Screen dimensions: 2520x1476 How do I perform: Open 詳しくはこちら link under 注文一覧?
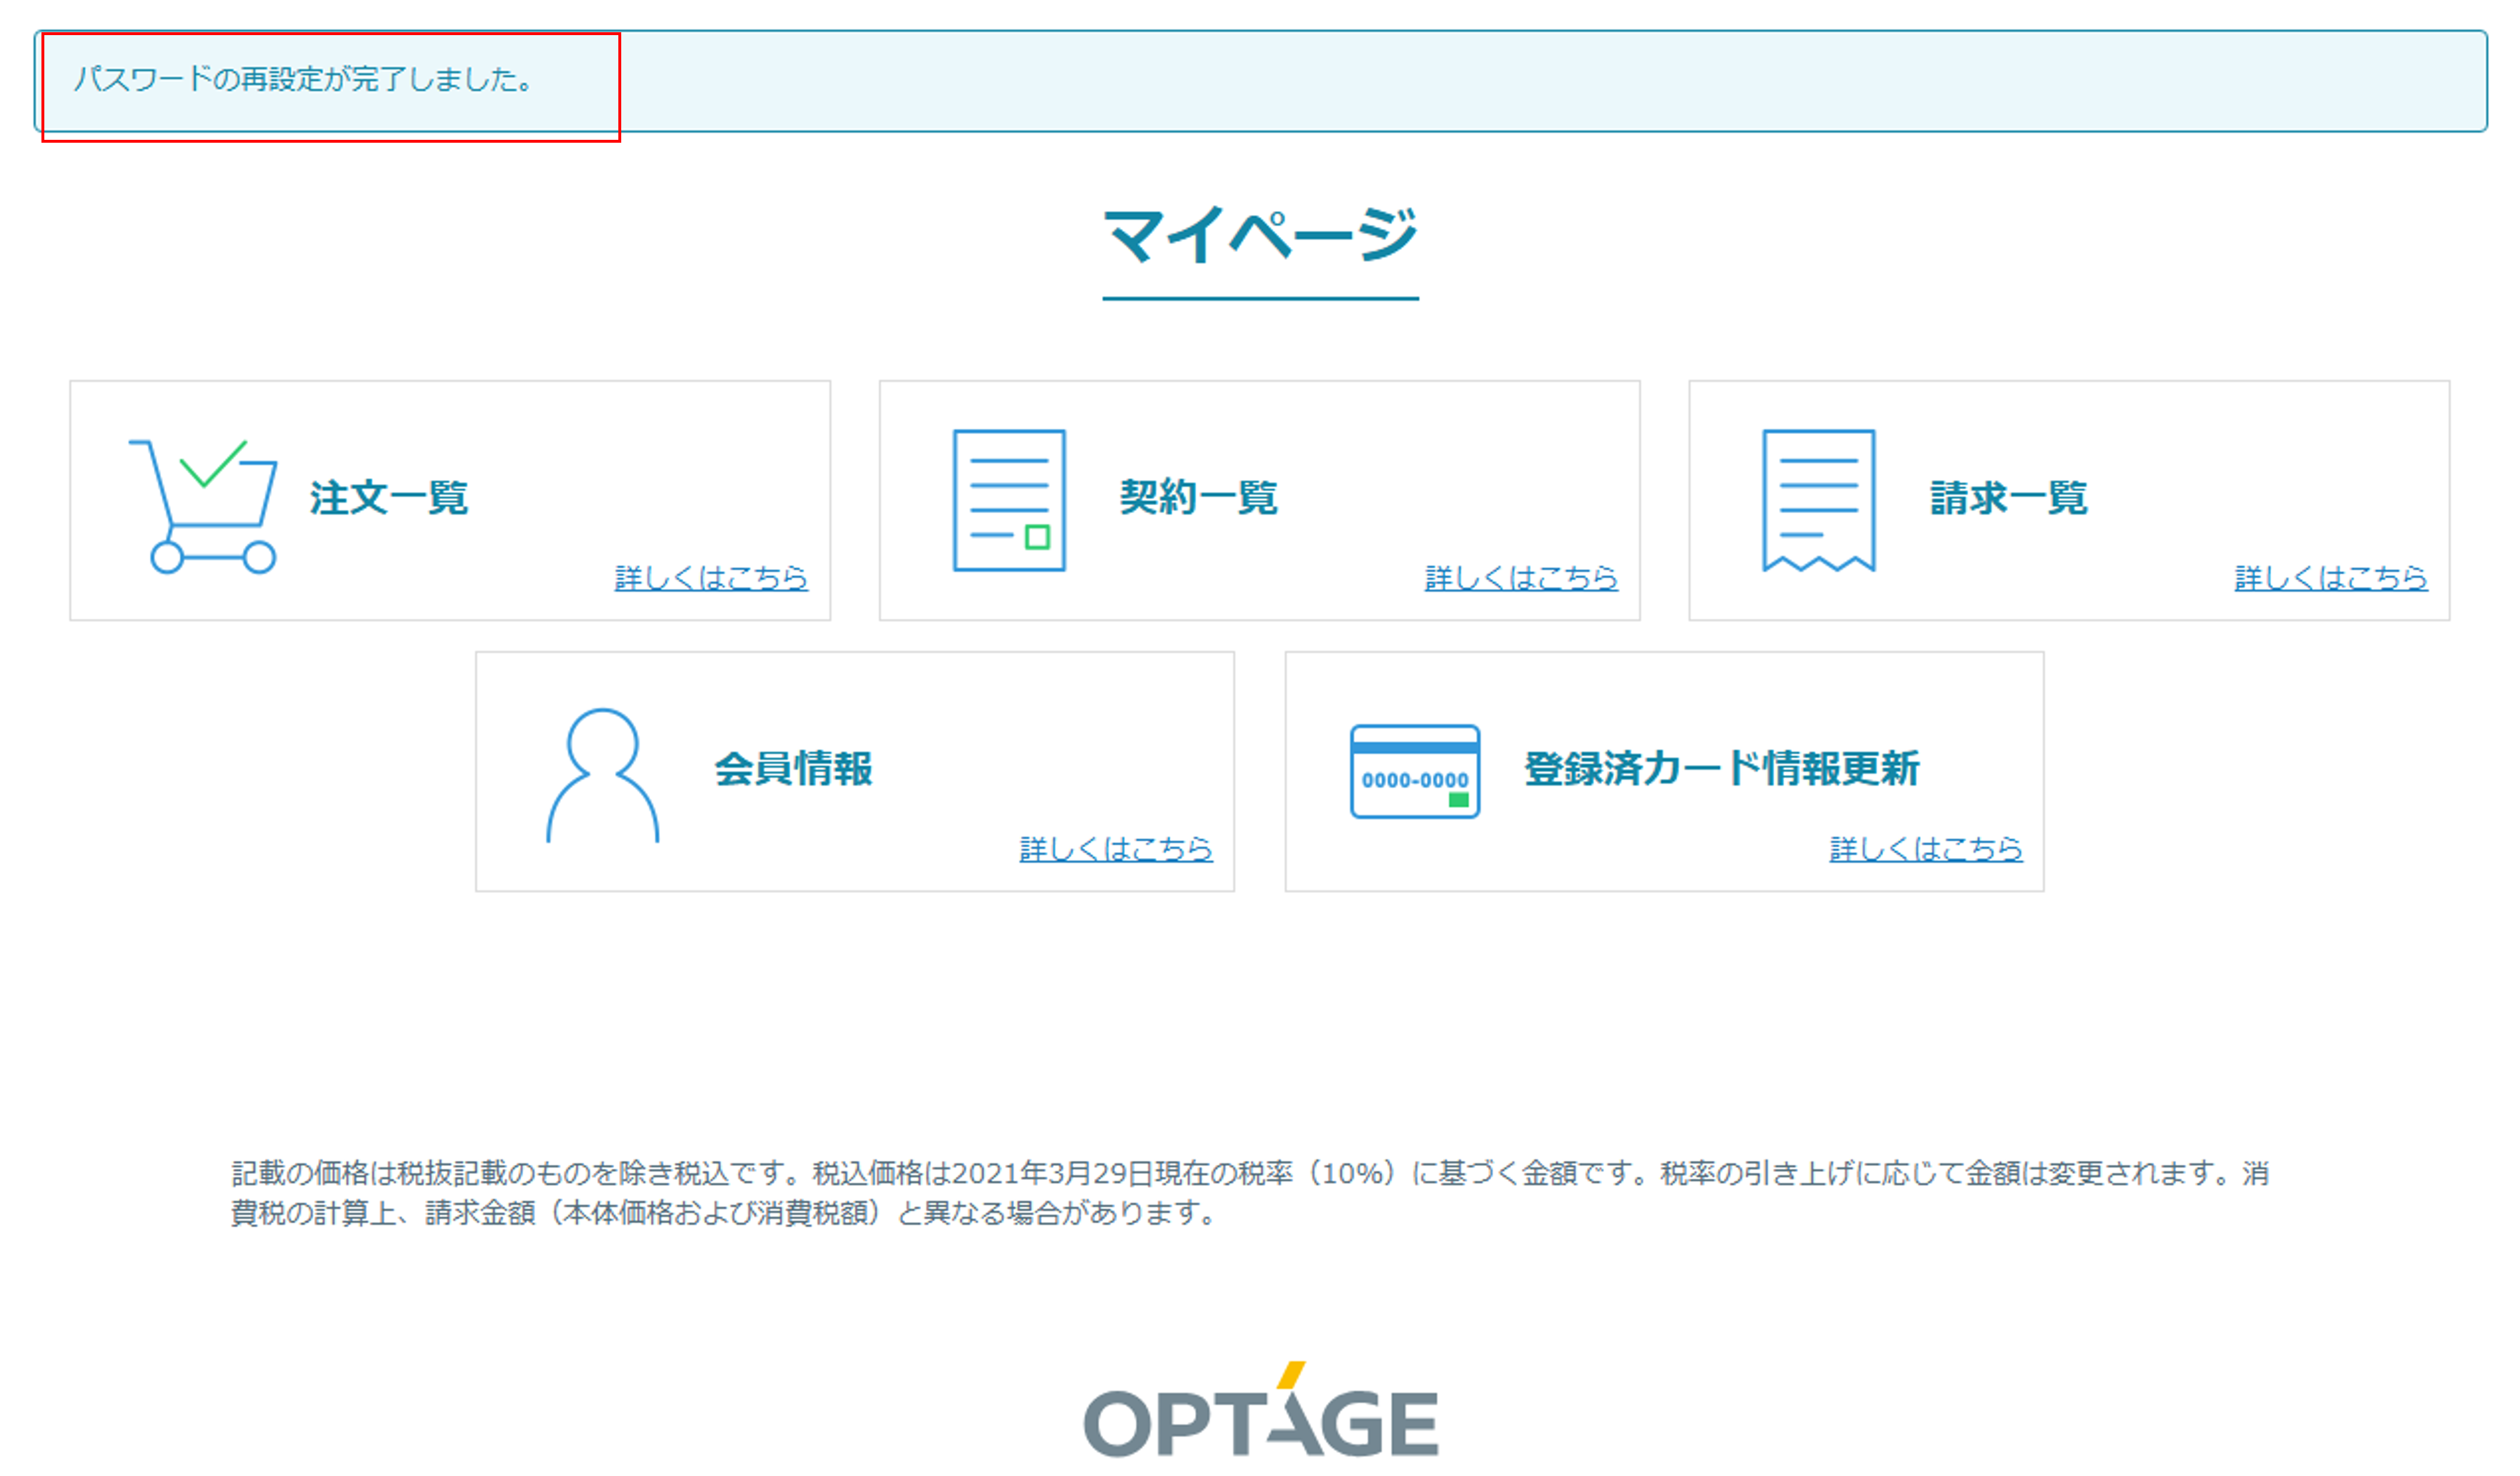click(x=711, y=578)
